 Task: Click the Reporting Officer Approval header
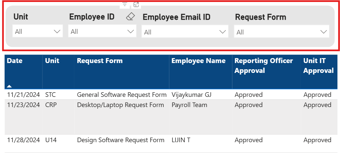pos(264,66)
